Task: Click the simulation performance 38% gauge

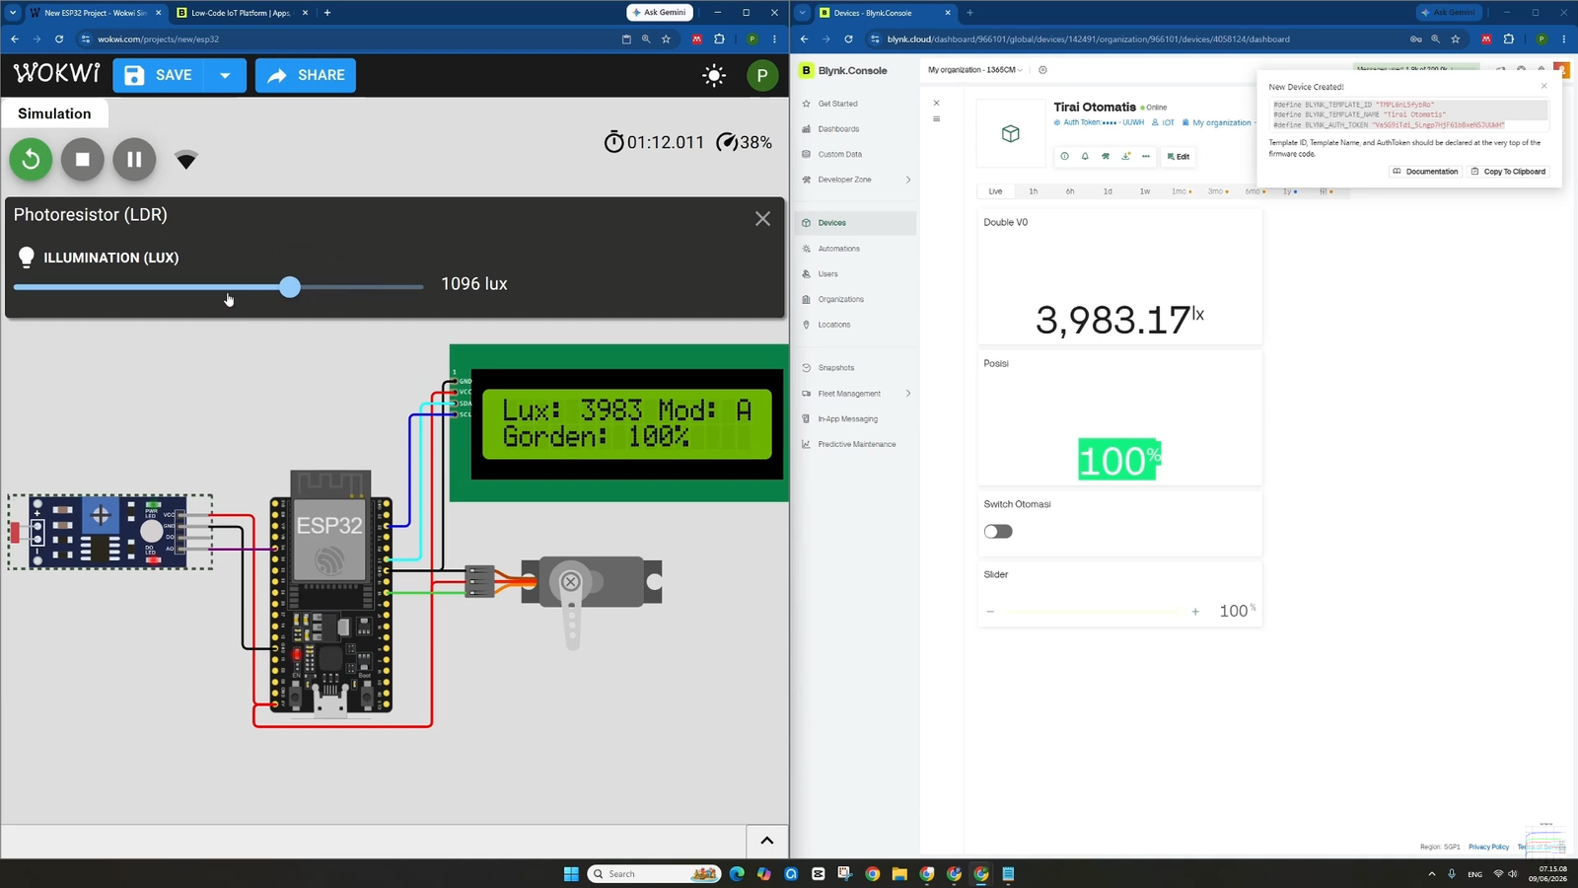Action: [x=744, y=142]
